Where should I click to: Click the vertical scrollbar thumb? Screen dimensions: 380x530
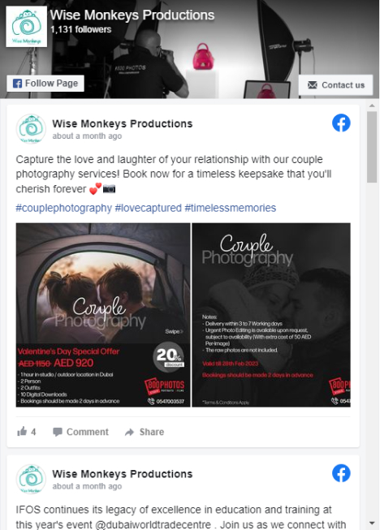click(x=372, y=147)
